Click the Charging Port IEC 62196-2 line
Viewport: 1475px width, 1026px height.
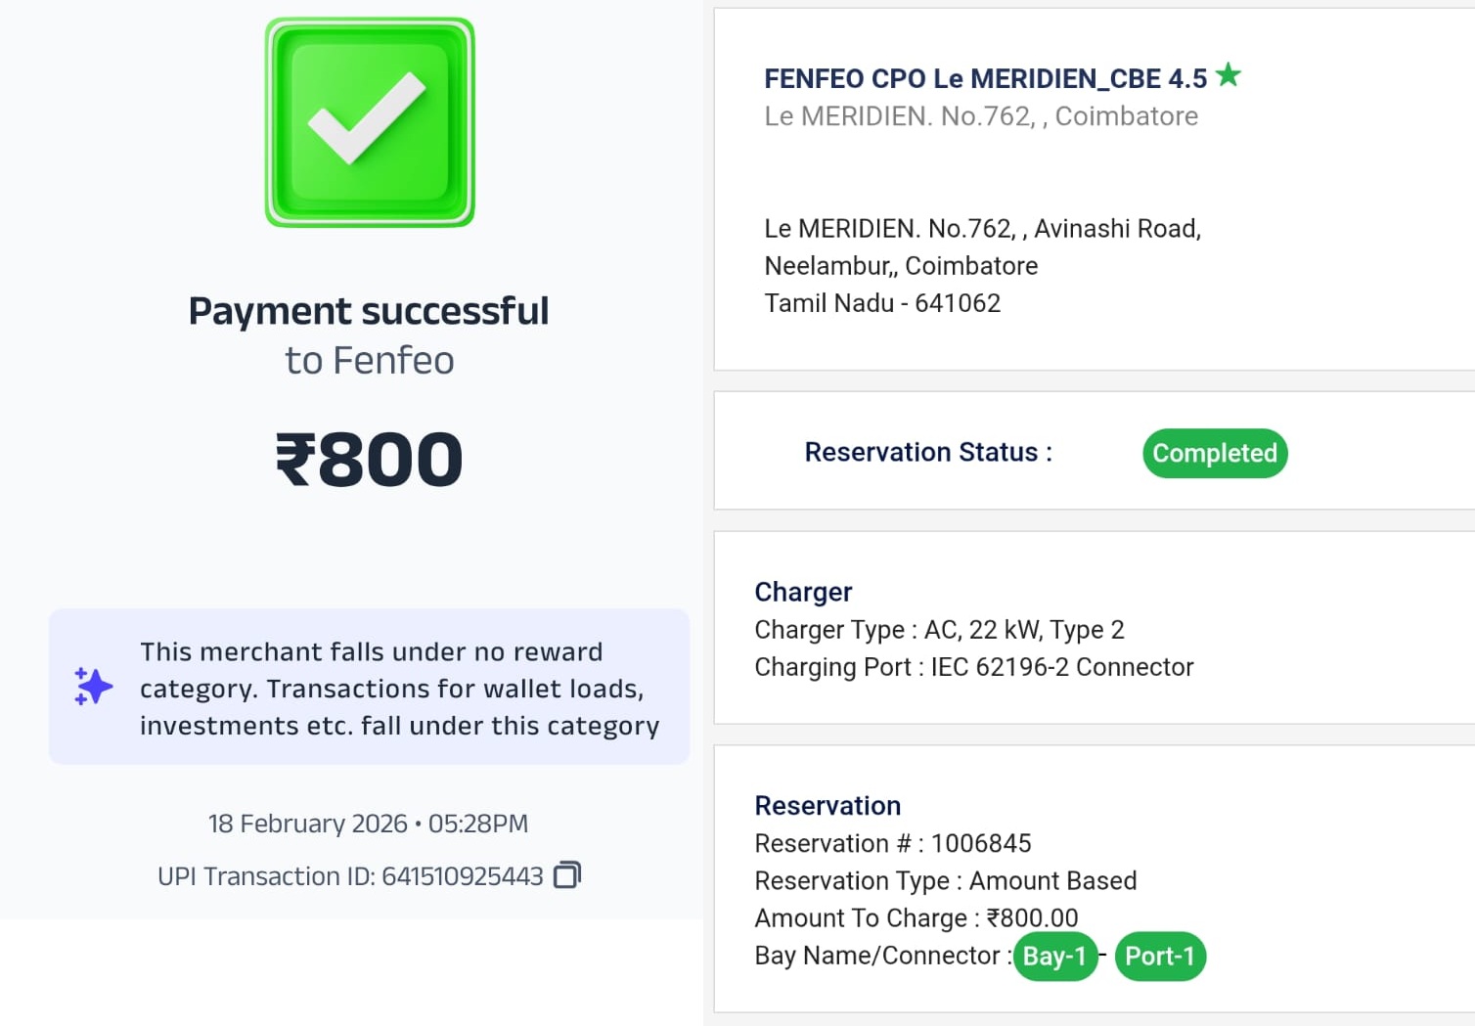pyautogui.click(x=973, y=667)
